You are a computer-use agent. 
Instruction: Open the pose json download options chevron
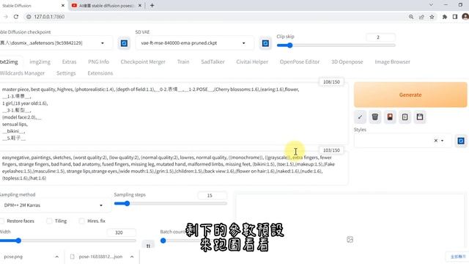click(132, 257)
